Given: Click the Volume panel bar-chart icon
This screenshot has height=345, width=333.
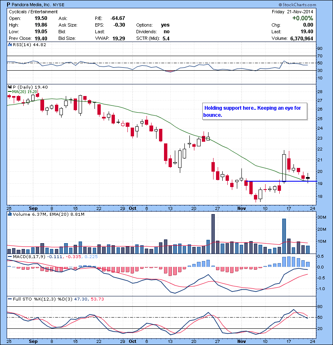Looking at the screenshot, I should [10, 214].
